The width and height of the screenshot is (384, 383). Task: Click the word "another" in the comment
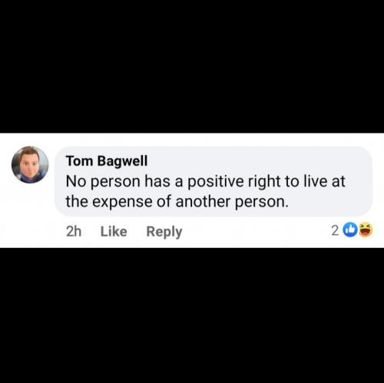pos(203,201)
